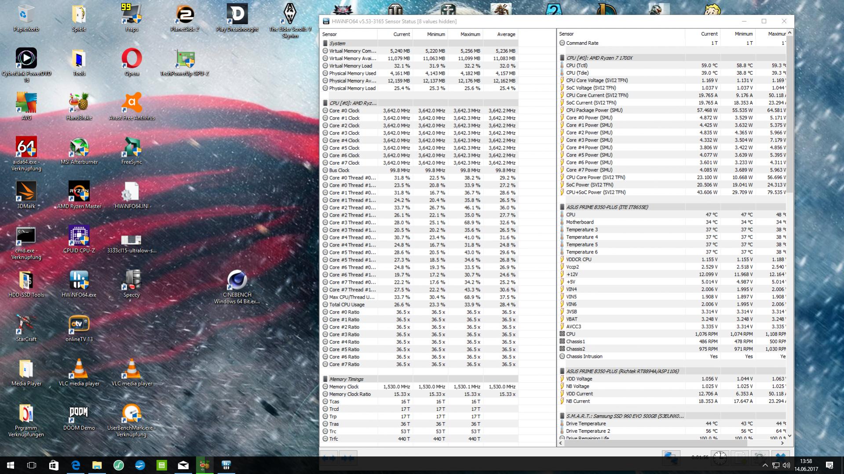The height and width of the screenshot is (474, 844).
Task: Launch The Elder Scrolls V Skyrim shortcut
Action: [290, 21]
